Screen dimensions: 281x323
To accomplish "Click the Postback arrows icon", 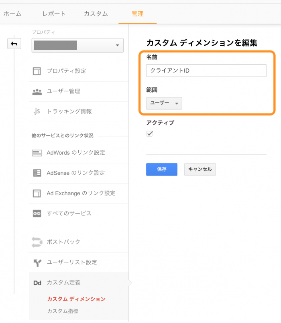I will [x=37, y=242].
